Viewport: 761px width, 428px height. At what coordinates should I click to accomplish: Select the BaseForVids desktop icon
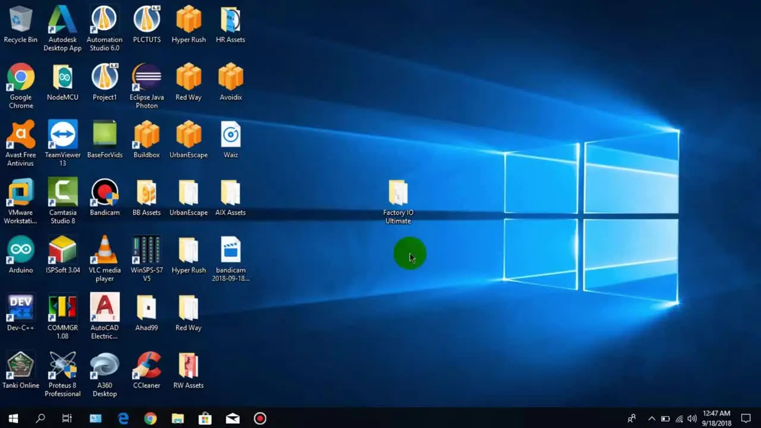point(105,140)
